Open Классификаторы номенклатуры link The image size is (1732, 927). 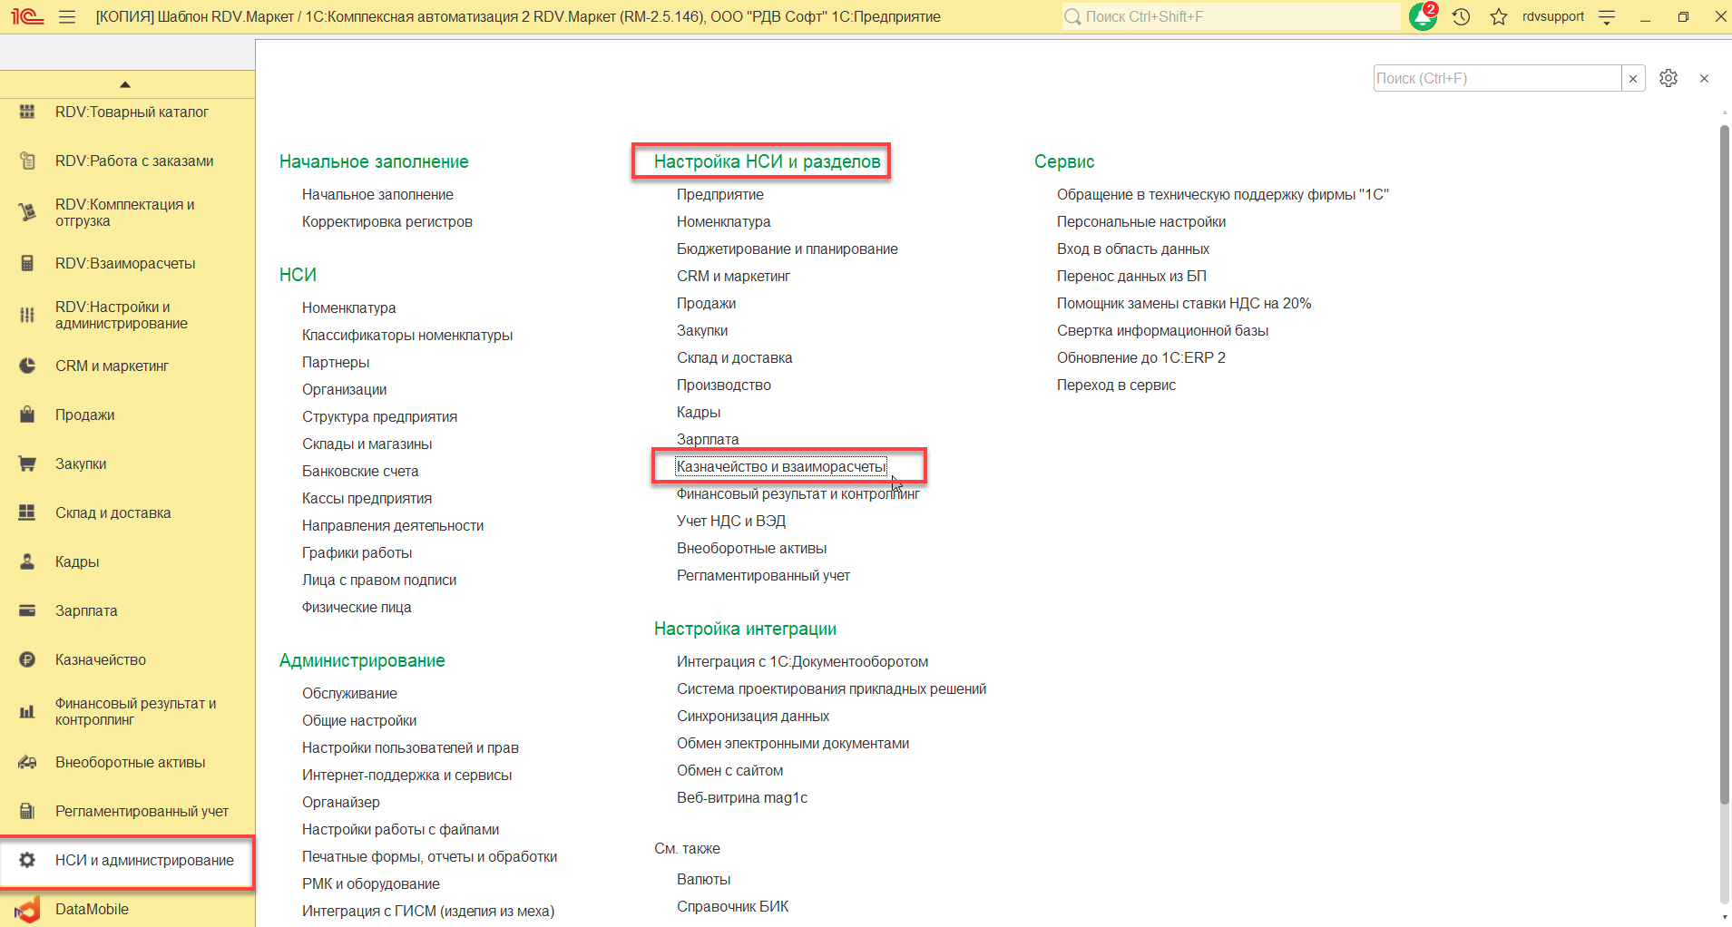[x=407, y=335]
